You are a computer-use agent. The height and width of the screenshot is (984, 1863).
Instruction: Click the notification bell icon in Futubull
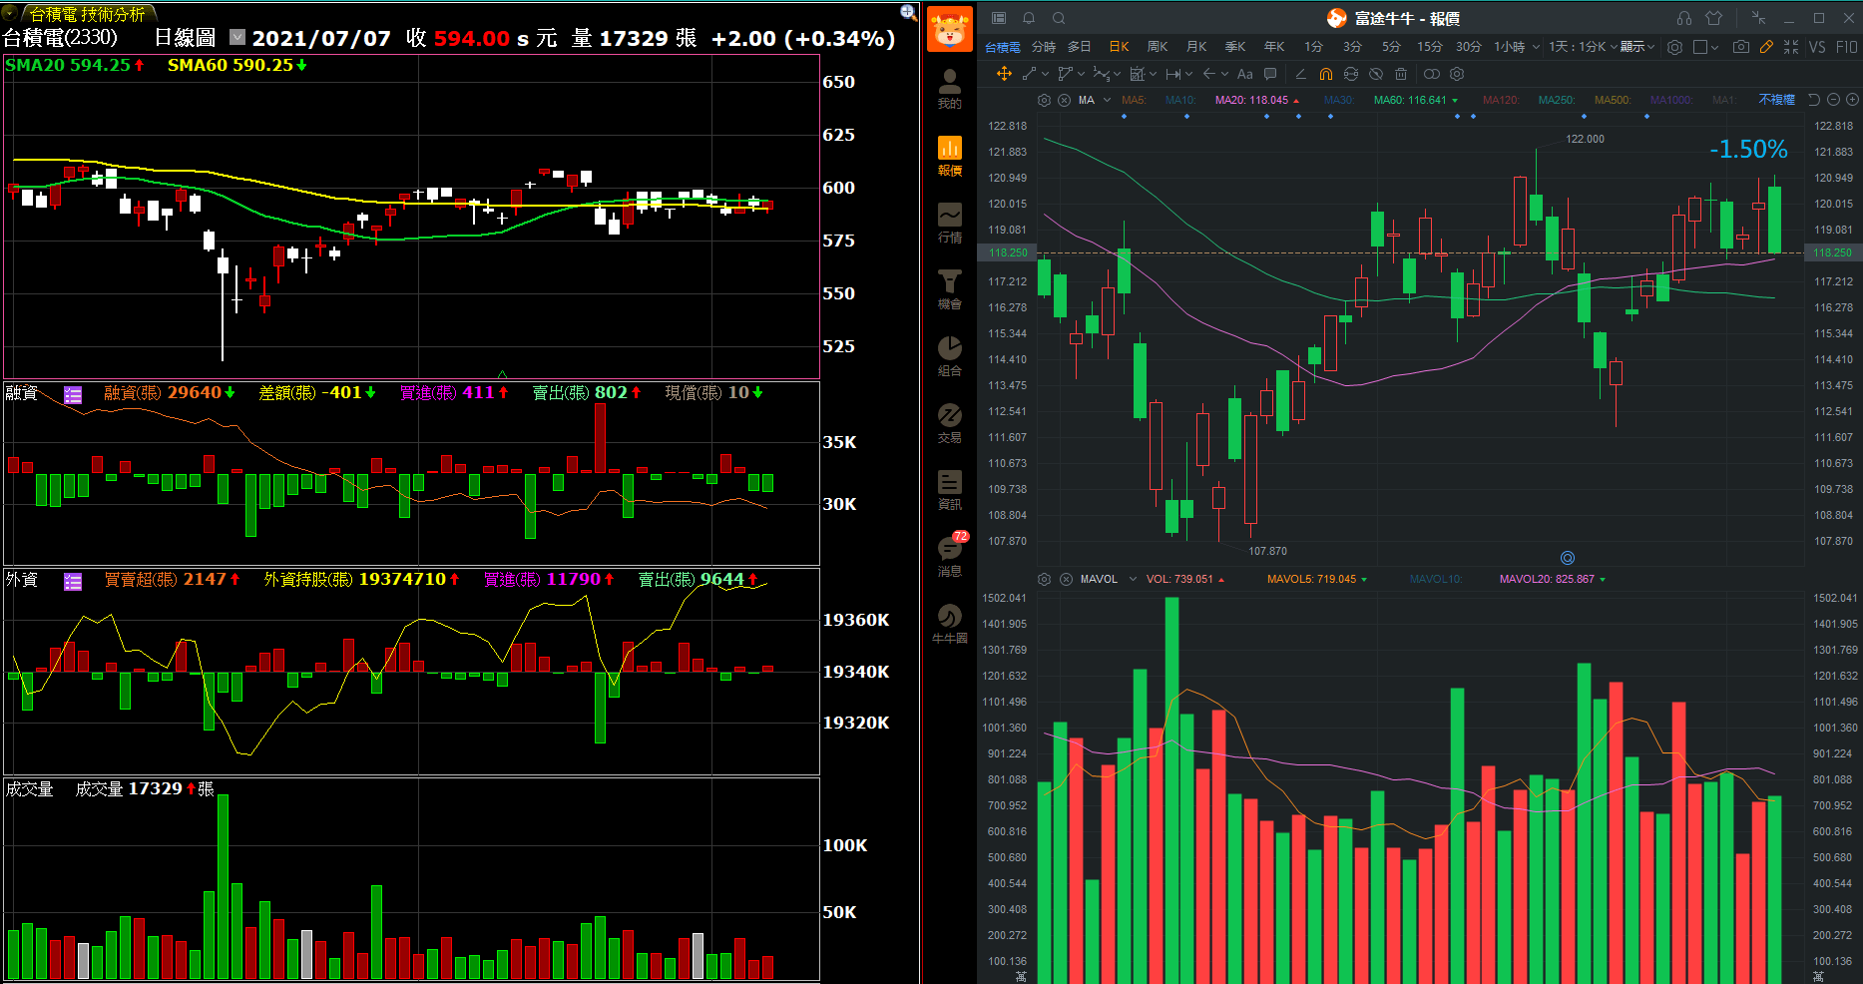pos(1029,18)
